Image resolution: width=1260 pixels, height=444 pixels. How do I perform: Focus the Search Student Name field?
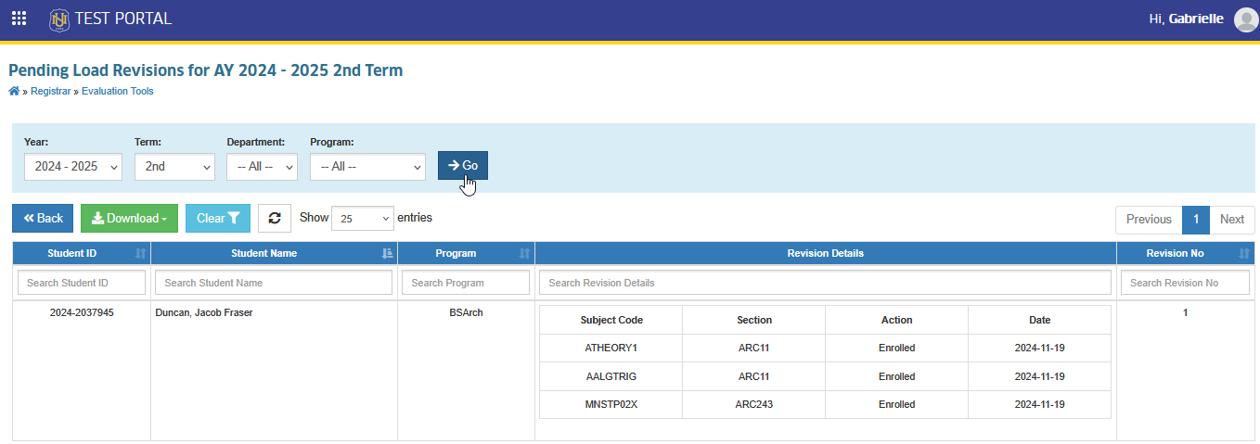coord(274,283)
